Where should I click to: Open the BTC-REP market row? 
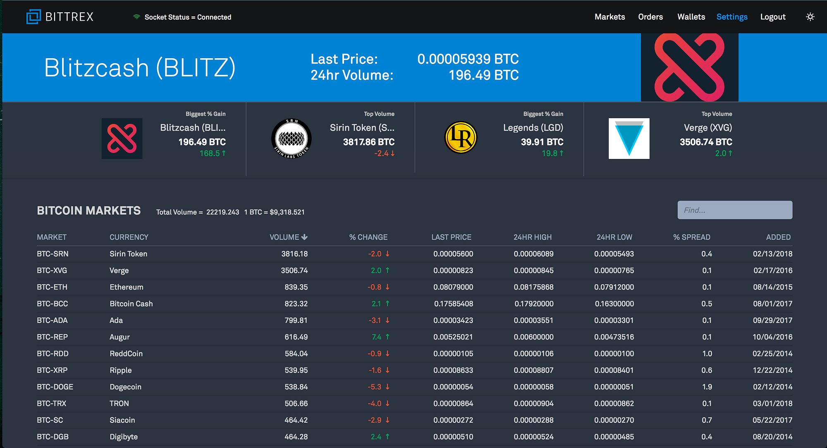(x=415, y=337)
